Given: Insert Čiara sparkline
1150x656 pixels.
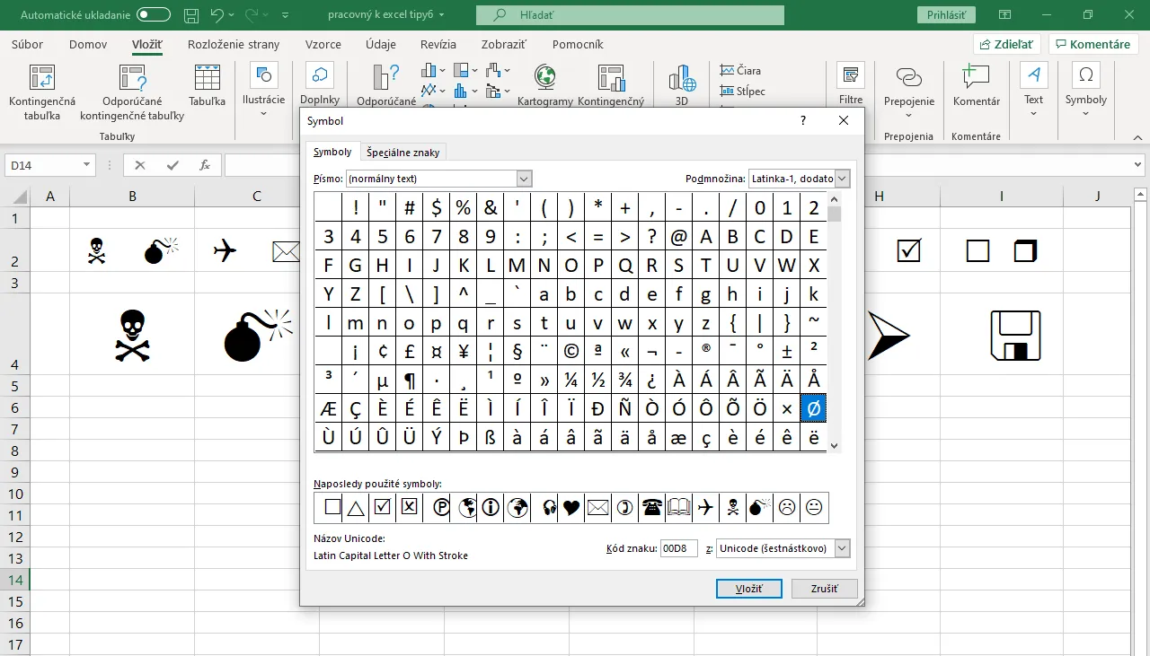Looking at the screenshot, I should [740, 70].
